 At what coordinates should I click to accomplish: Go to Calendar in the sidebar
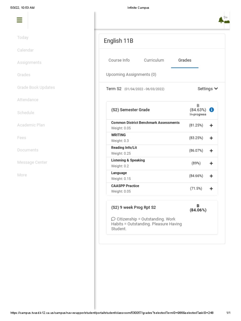pos(25,50)
